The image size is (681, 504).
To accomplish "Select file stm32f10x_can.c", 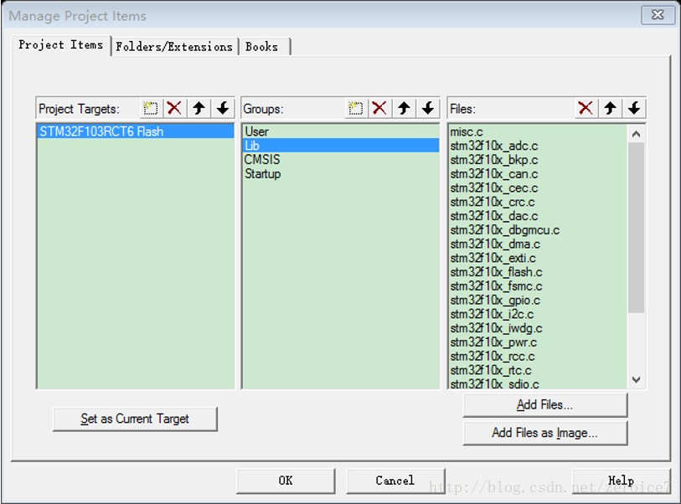I will pos(538,174).
